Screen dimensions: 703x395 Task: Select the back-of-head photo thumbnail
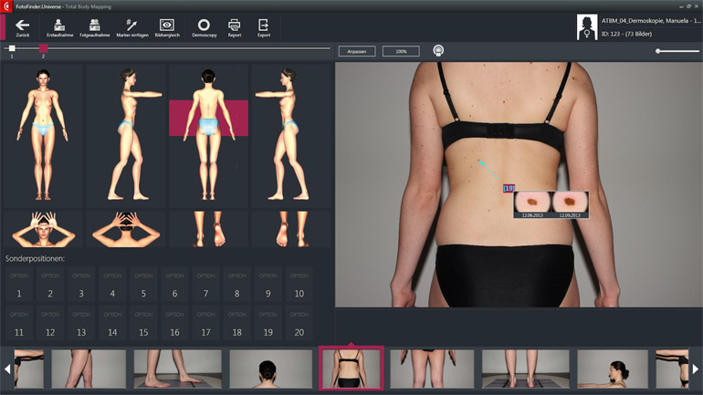point(270,369)
